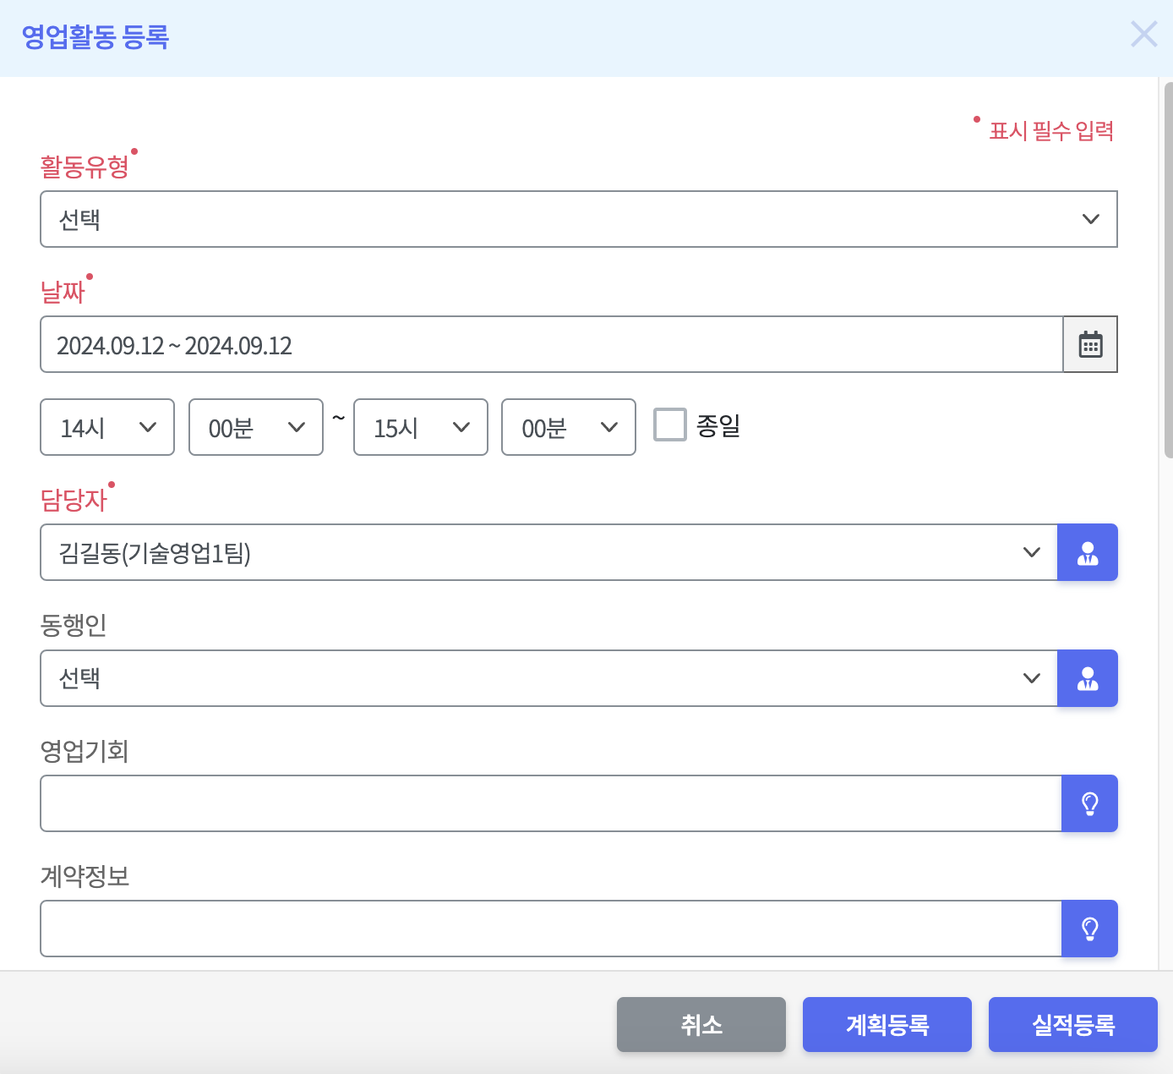
Task: Click the 계획등록 button
Action: coord(887,1025)
